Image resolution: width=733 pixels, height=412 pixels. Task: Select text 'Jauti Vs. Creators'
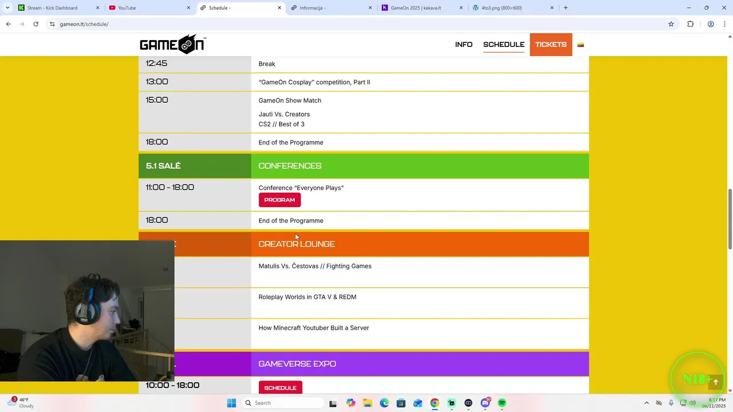[x=284, y=114]
